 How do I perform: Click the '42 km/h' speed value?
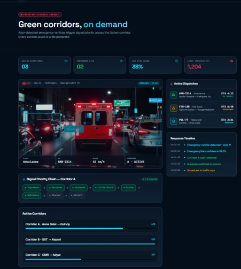[98, 162]
